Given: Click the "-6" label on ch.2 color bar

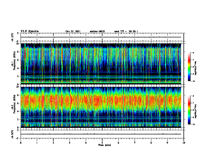Looking at the screenshot, I should coord(193,96).
